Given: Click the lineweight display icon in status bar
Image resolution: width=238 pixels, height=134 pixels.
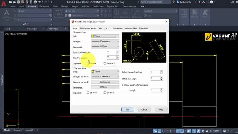Looking at the screenshot, I should point(189,131).
